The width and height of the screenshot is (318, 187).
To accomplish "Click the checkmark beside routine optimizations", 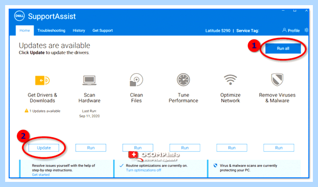I will click(121, 165).
